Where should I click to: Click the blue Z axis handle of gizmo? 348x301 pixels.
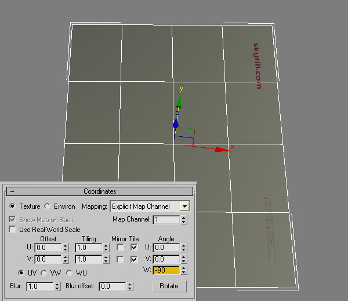click(176, 124)
